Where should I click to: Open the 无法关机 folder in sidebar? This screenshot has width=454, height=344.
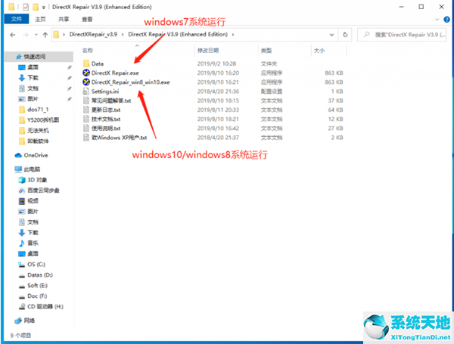click(38, 131)
